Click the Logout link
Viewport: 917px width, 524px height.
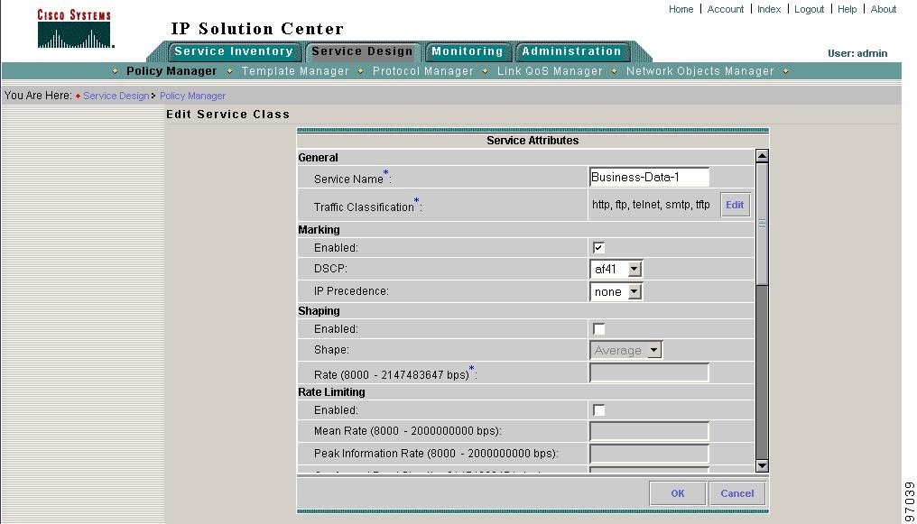pyautogui.click(x=809, y=9)
